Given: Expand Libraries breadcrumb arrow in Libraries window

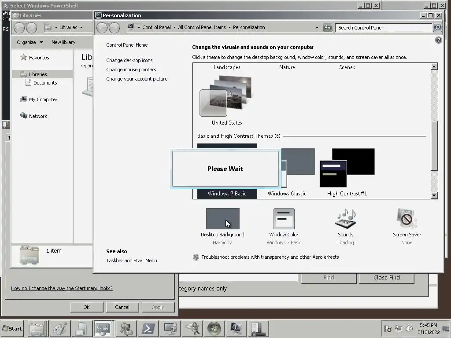Looking at the screenshot, I should tap(81, 28).
